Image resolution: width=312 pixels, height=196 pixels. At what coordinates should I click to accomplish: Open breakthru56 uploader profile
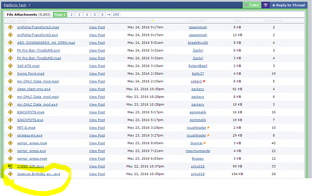pos(198,43)
